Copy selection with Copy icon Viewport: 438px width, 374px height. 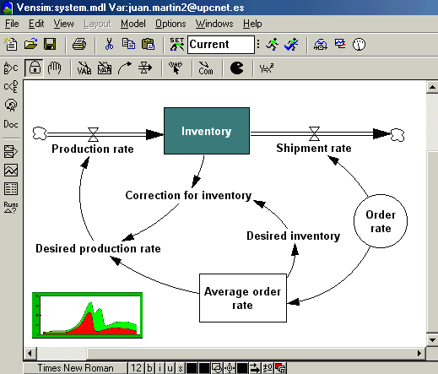[x=128, y=45]
